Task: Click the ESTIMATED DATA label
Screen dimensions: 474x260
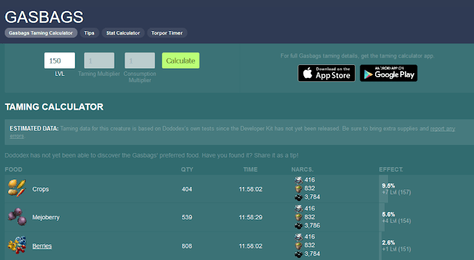Action: (x=34, y=129)
